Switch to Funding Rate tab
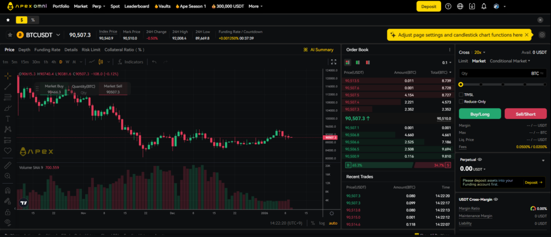The width and height of the screenshot is (551, 237). pyautogui.click(x=47, y=50)
